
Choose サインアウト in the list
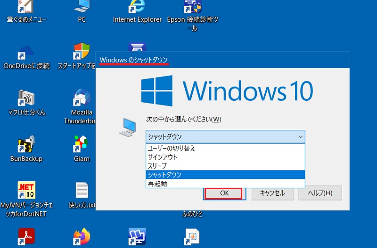point(225,157)
